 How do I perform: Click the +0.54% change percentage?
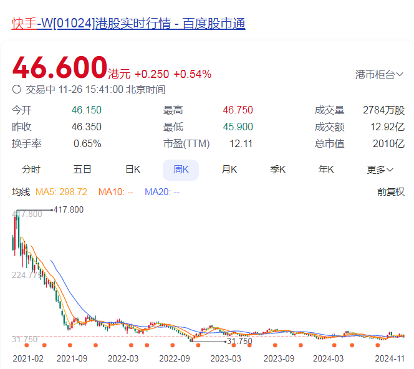193,74
